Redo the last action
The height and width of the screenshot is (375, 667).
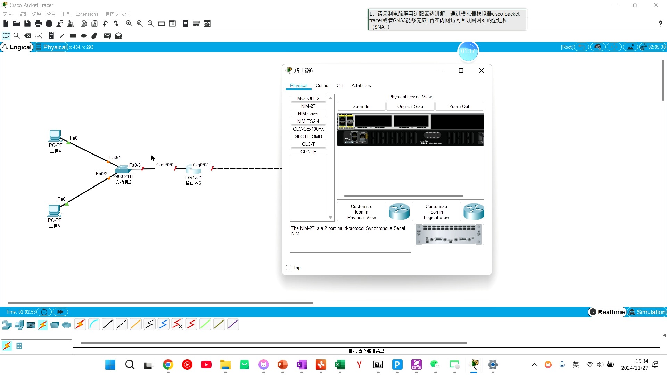[116, 24]
